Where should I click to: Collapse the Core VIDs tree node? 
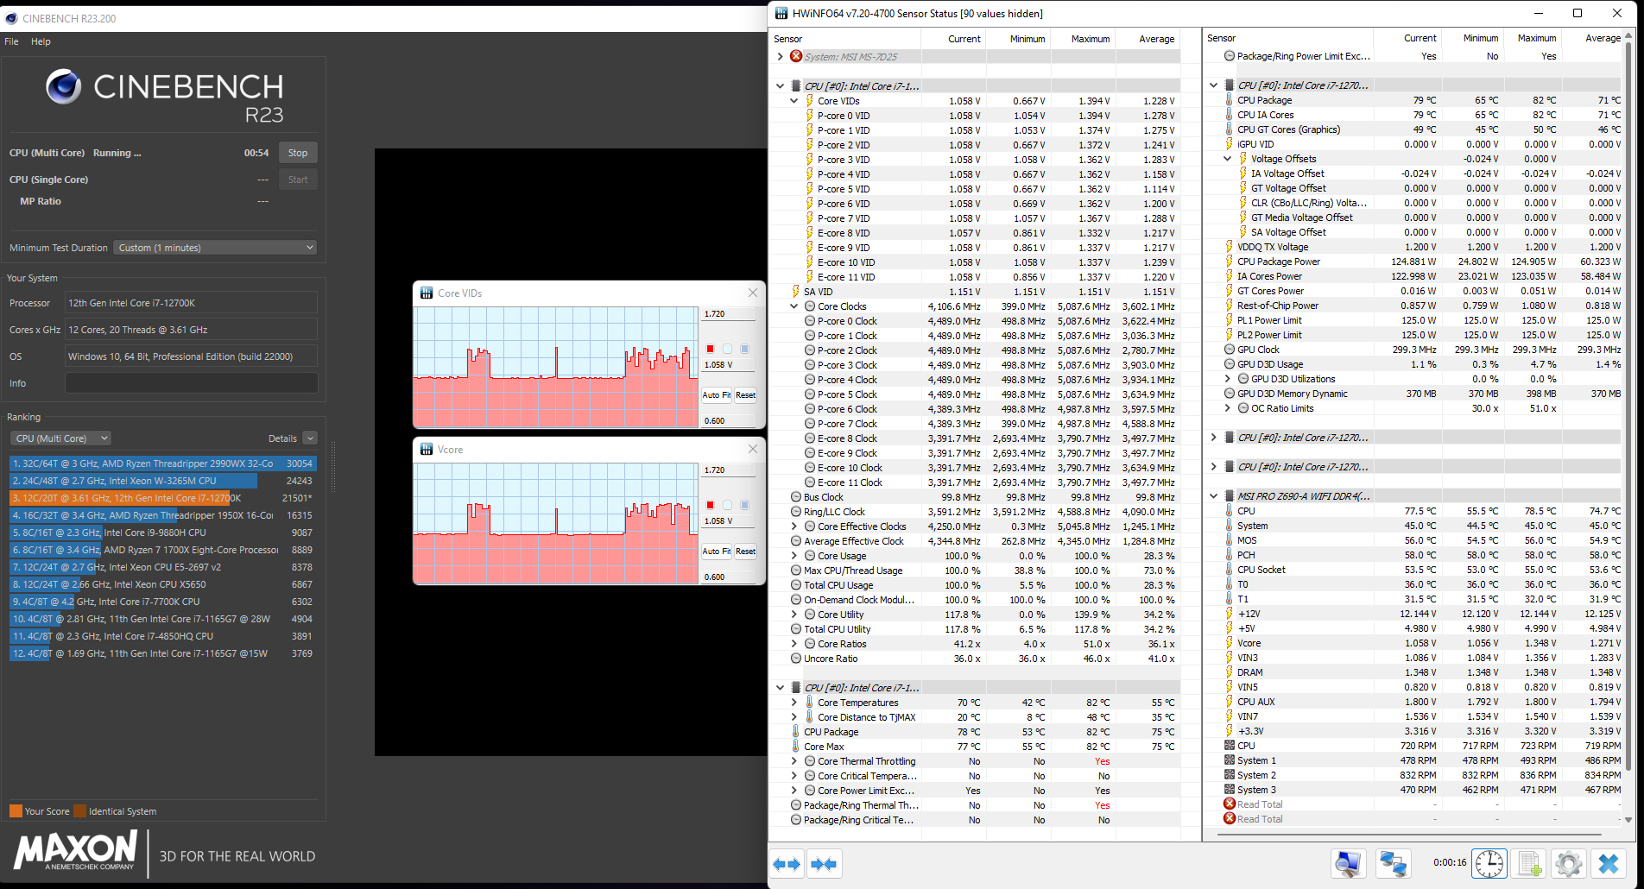[794, 101]
